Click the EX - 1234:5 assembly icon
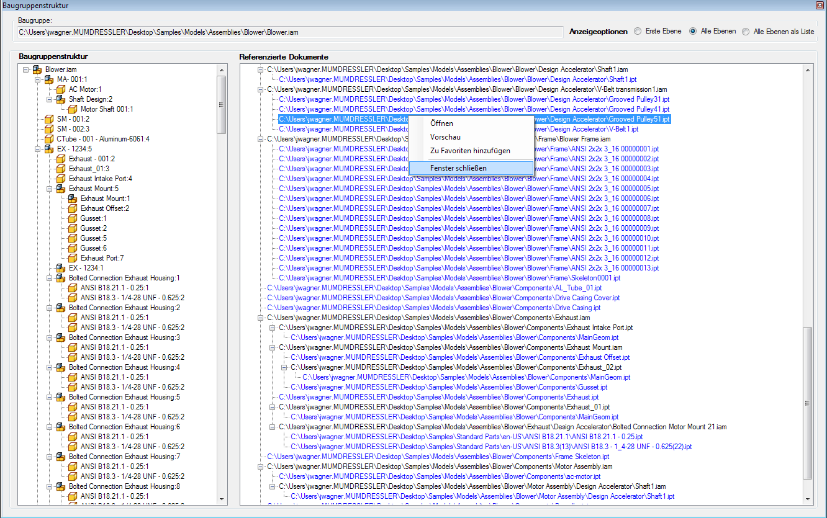 point(49,149)
